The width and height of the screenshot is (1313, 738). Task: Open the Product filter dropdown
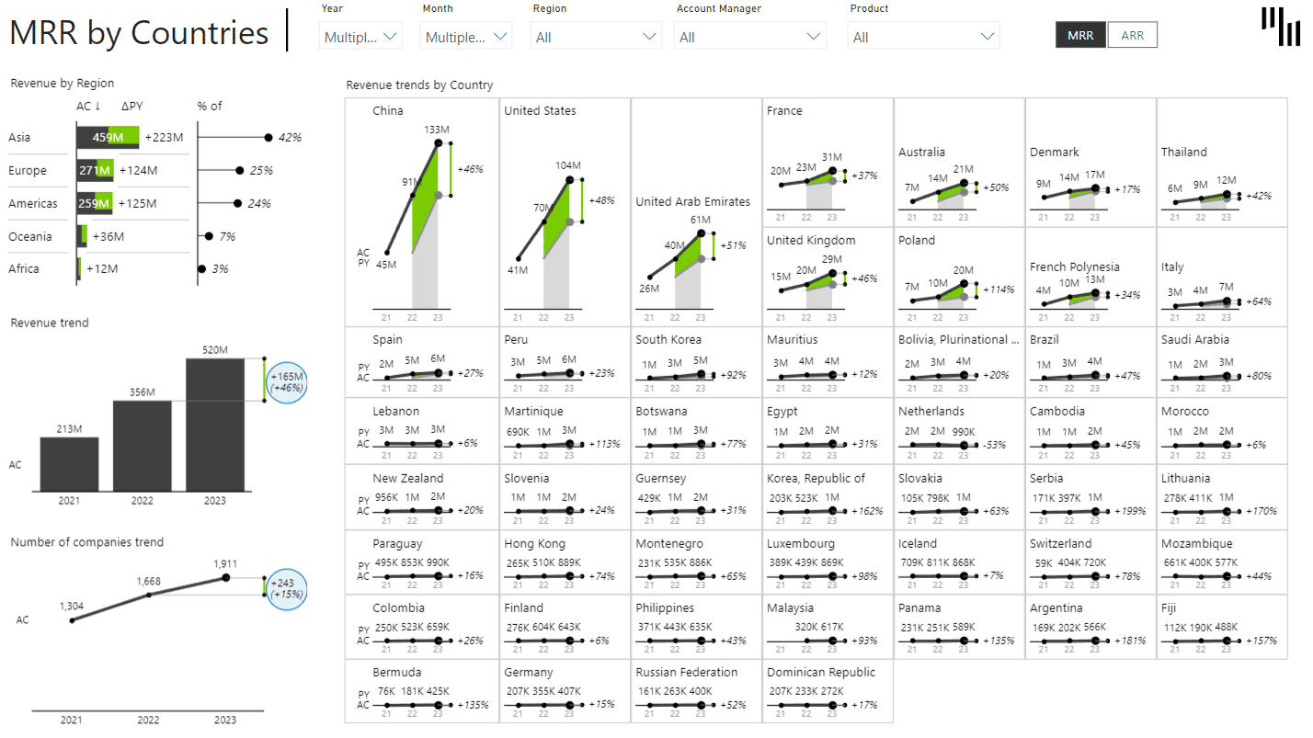[923, 35]
